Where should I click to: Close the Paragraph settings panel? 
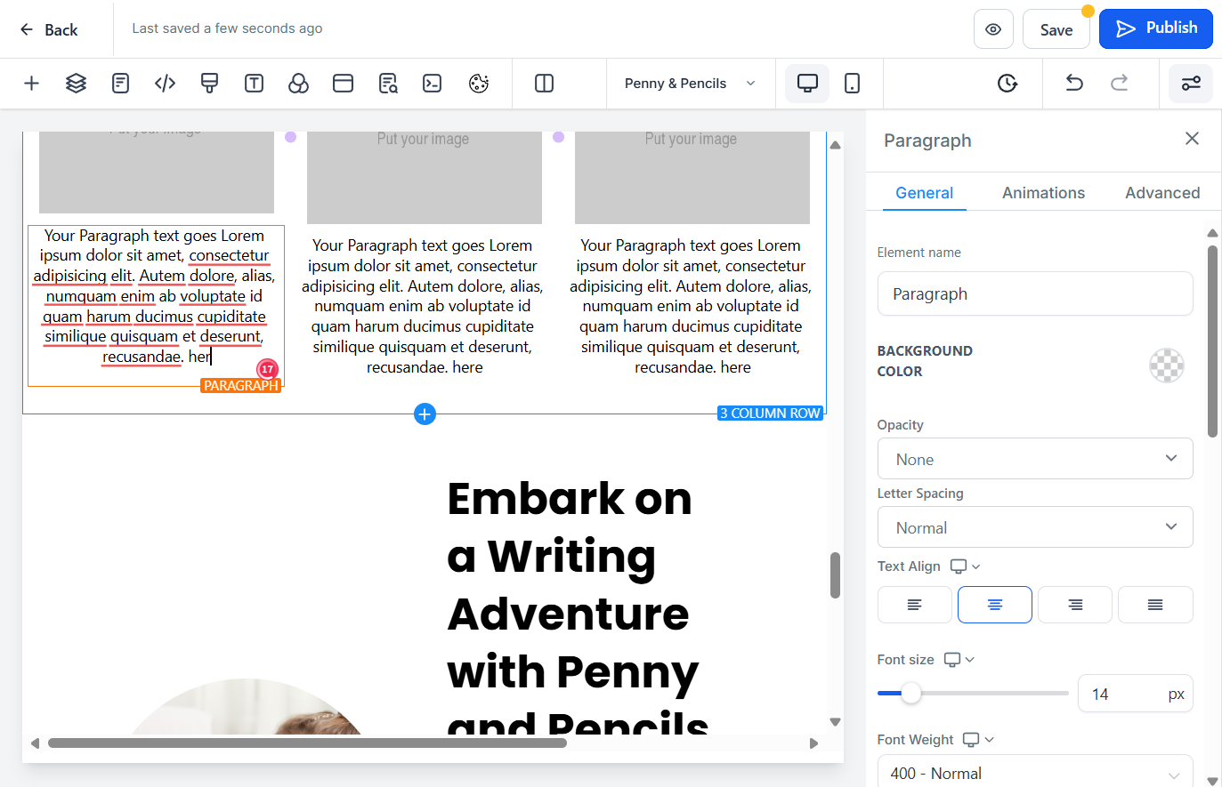point(1192,139)
